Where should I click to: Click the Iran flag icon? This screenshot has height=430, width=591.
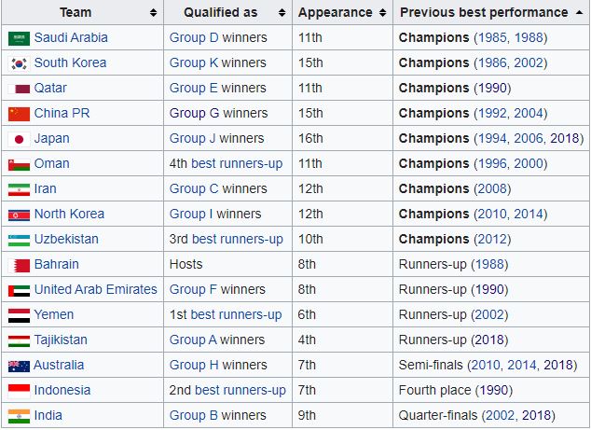point(19,189)
